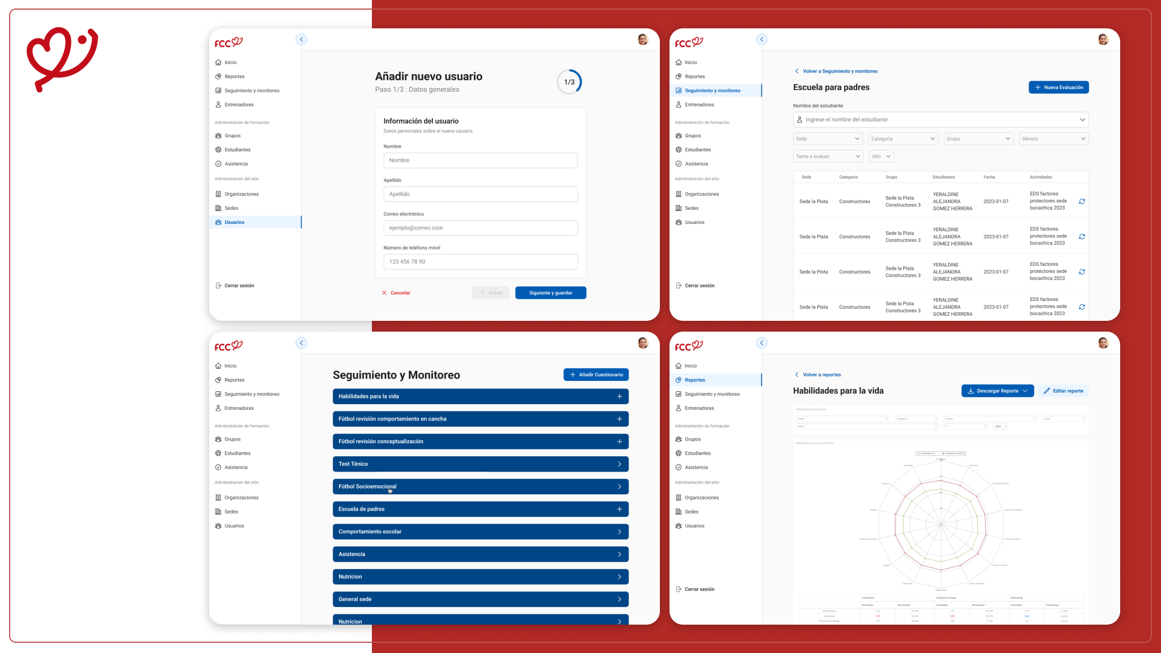Click the Correo electrónico input field

(480, 228)
